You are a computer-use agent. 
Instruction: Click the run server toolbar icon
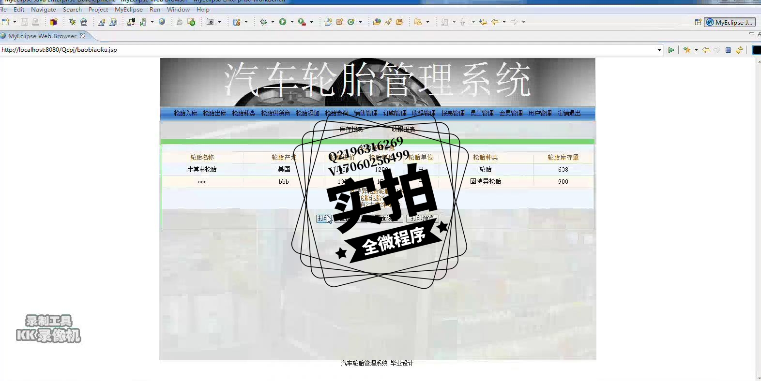(x=143, y=22)
